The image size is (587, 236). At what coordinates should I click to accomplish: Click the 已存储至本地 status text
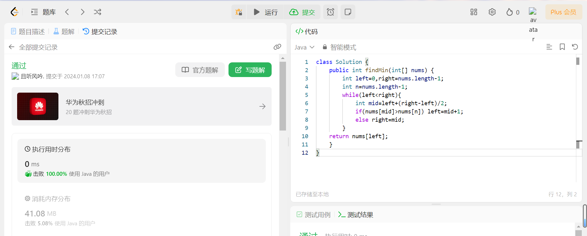click(312, 194)
